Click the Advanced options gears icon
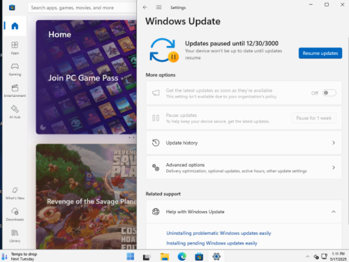The width and height of the screenshot is (349, 262). [x=156, y=167]
